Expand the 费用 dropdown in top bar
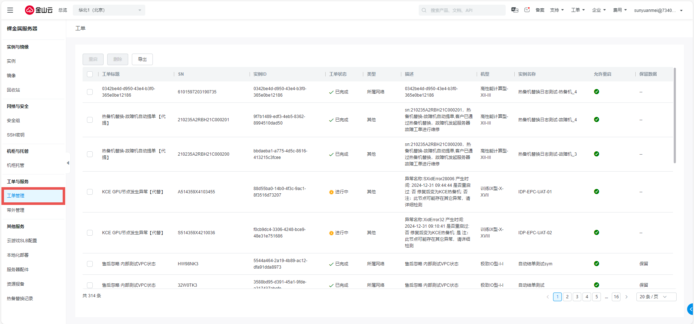 click(620, 10)
